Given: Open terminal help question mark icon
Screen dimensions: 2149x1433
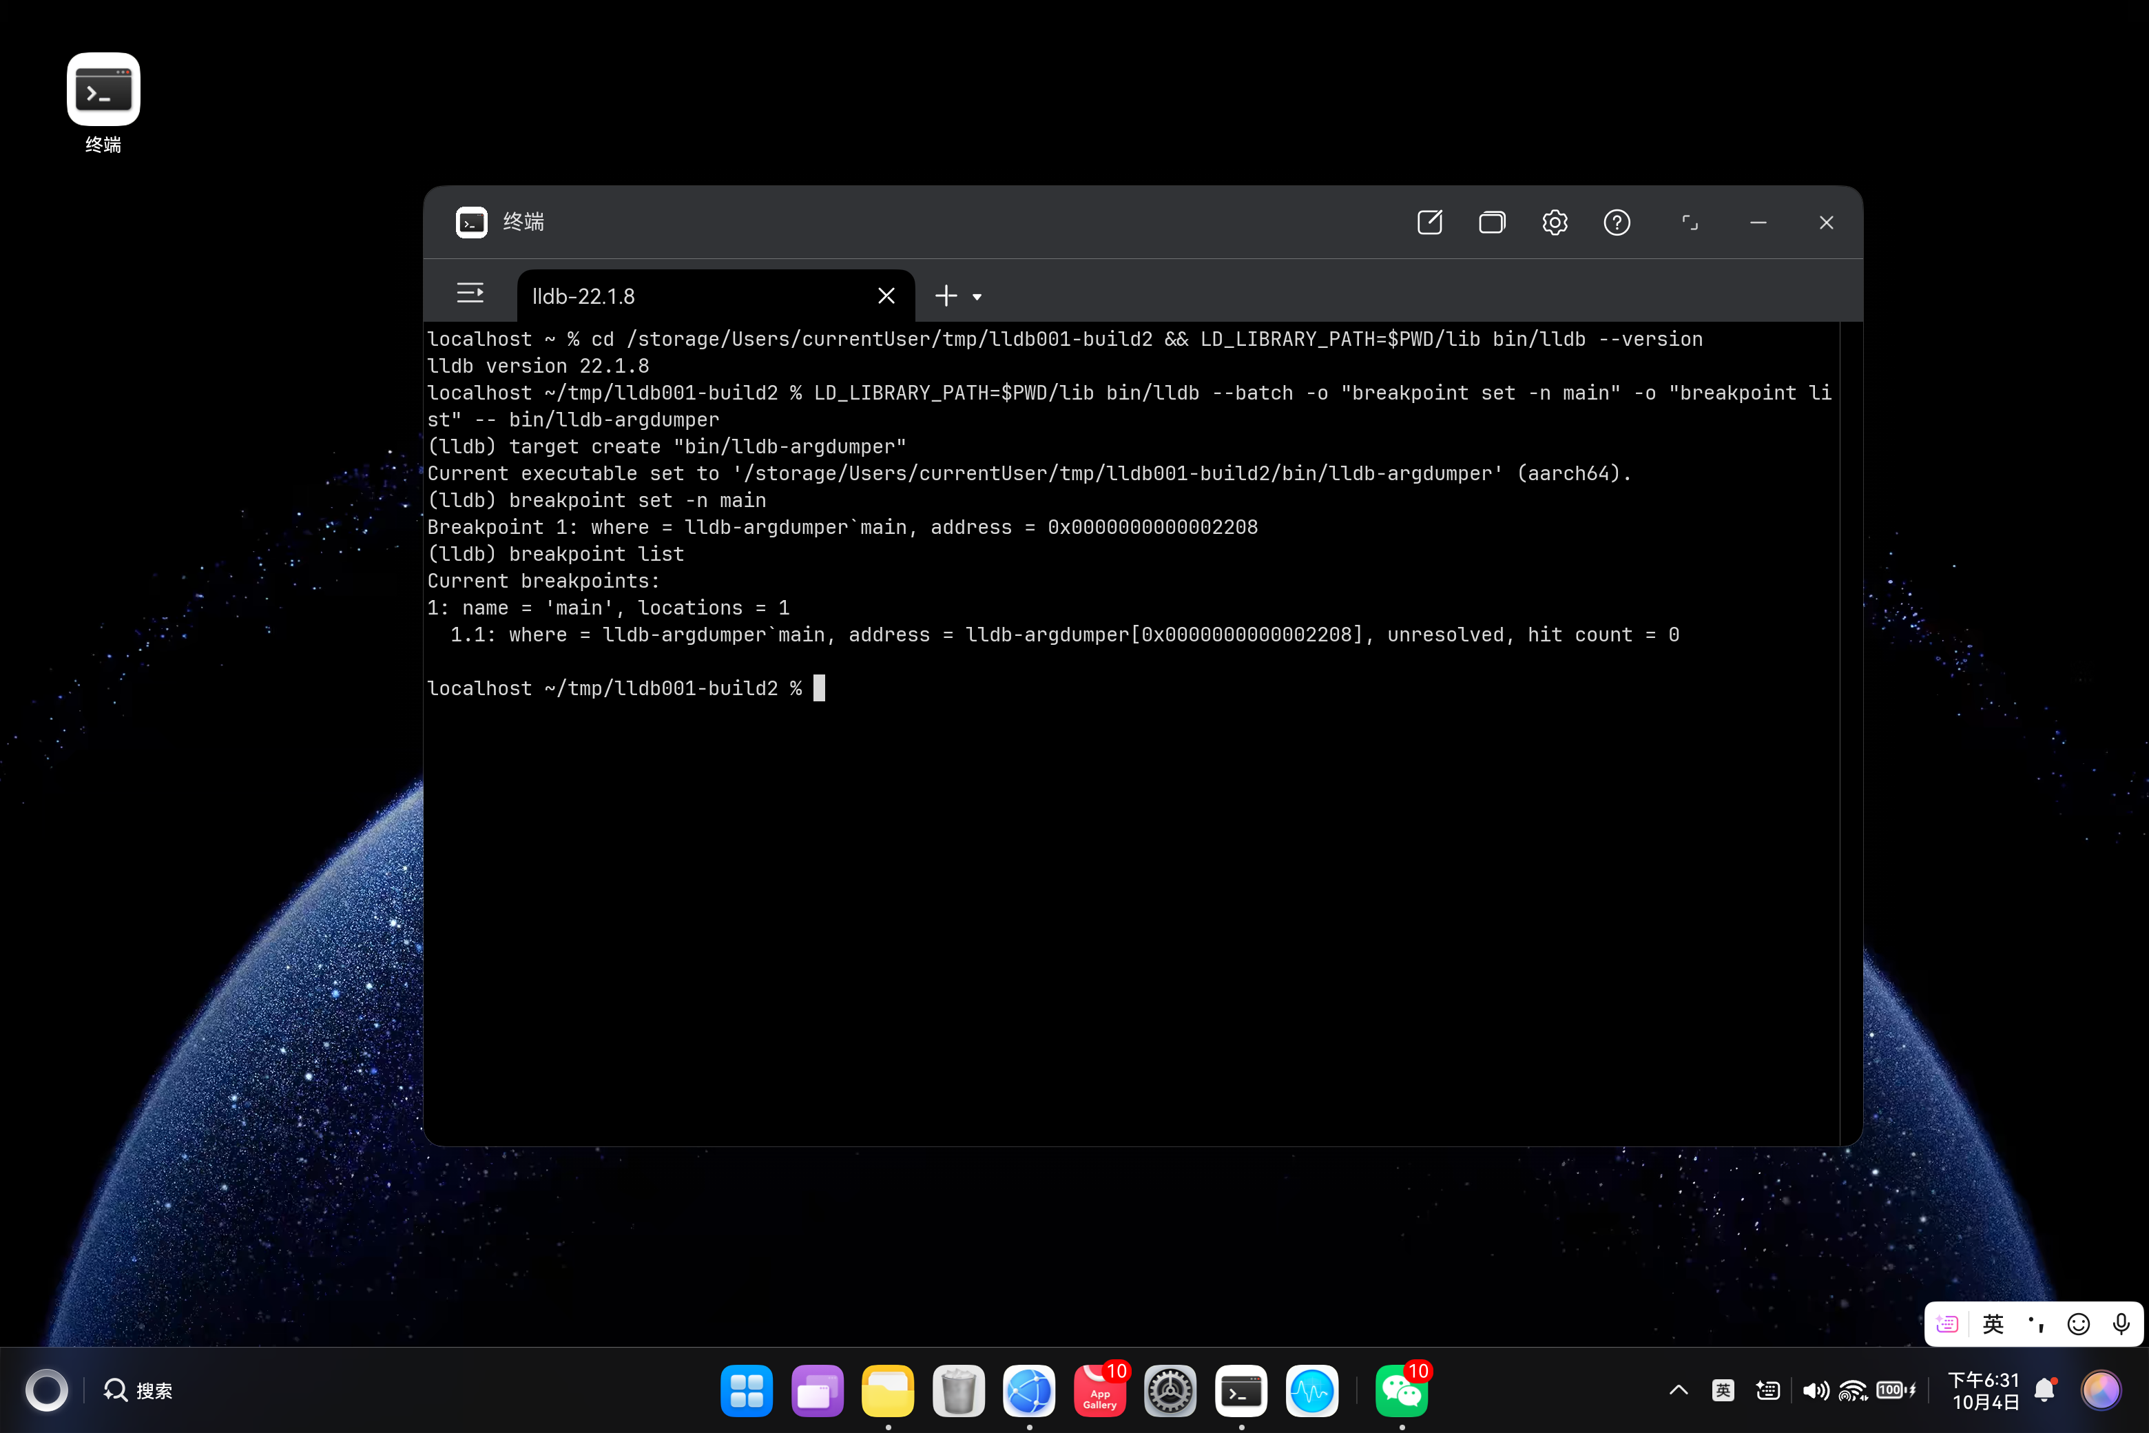Looking at the screenshot, I should (x=1617, y=222).
